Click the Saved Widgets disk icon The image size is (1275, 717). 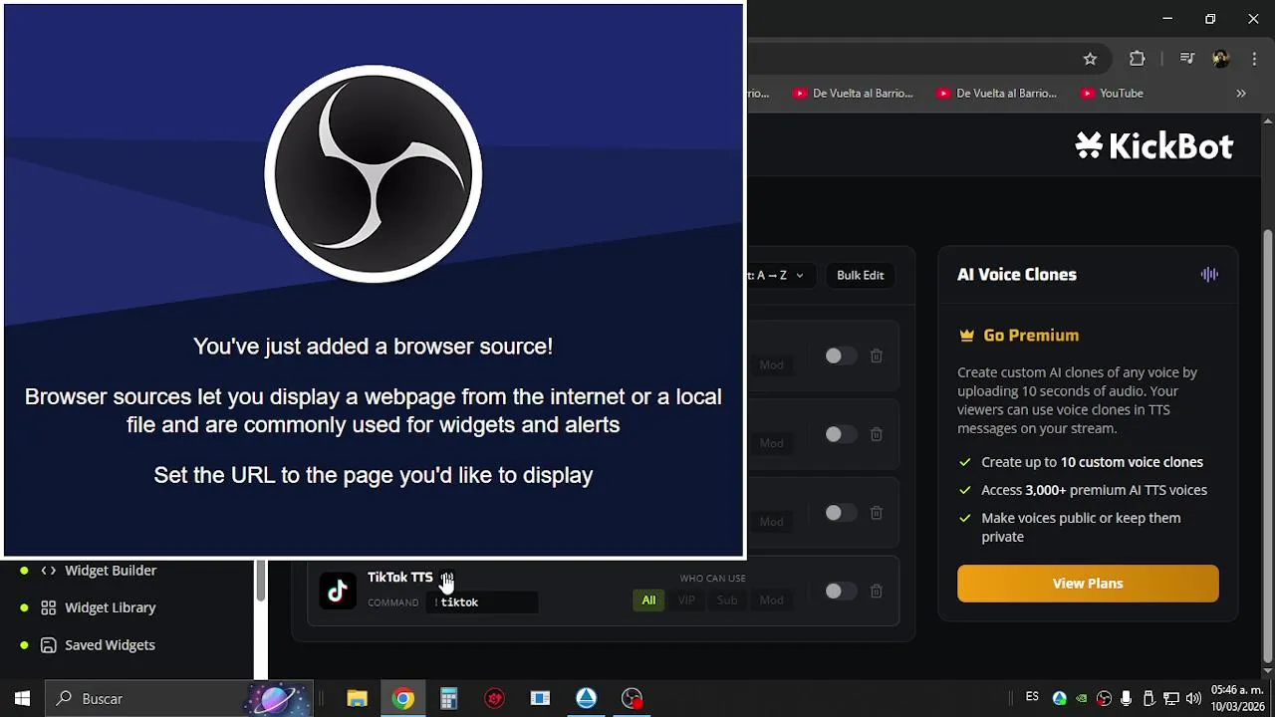click(x=48, y=645)
